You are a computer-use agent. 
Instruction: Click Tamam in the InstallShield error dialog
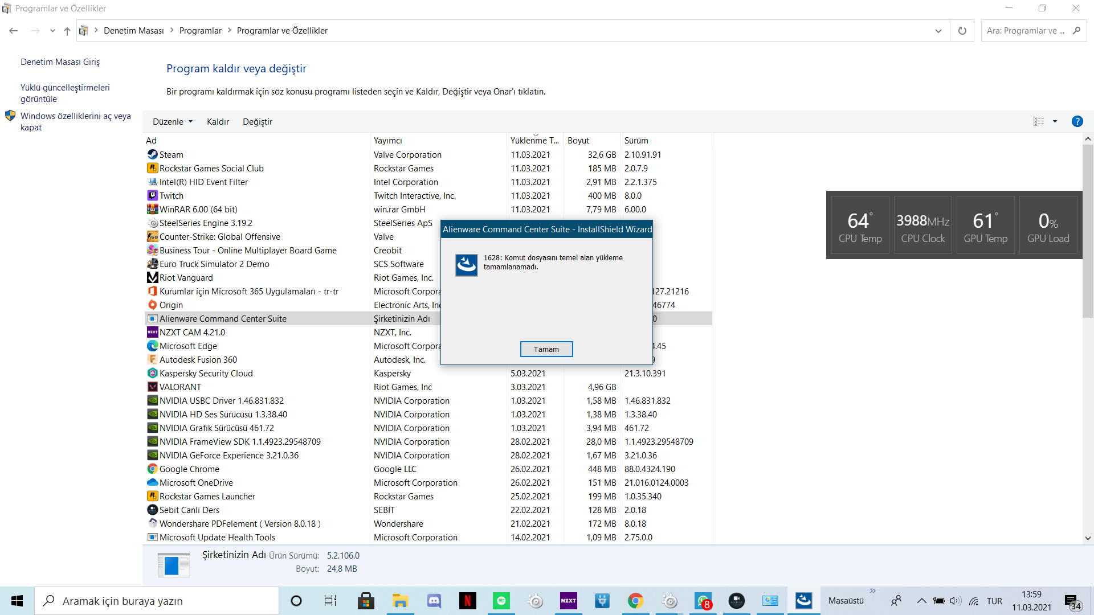(x=546, y=349)
